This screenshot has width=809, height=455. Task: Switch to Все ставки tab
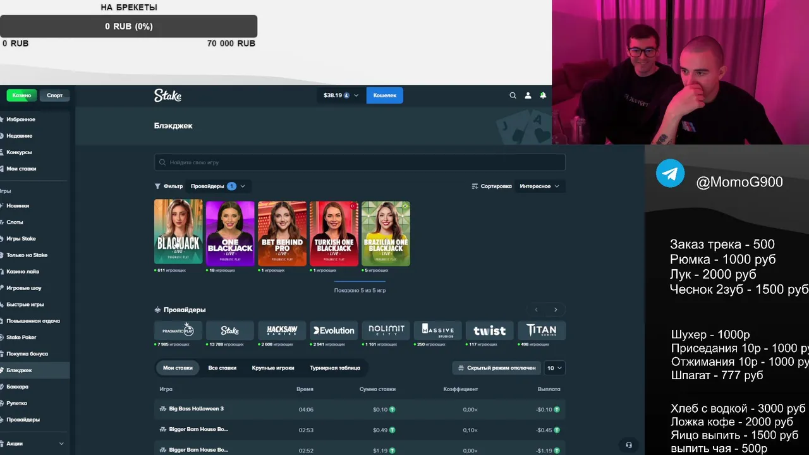pyautogui.click(x=222, y=368)
